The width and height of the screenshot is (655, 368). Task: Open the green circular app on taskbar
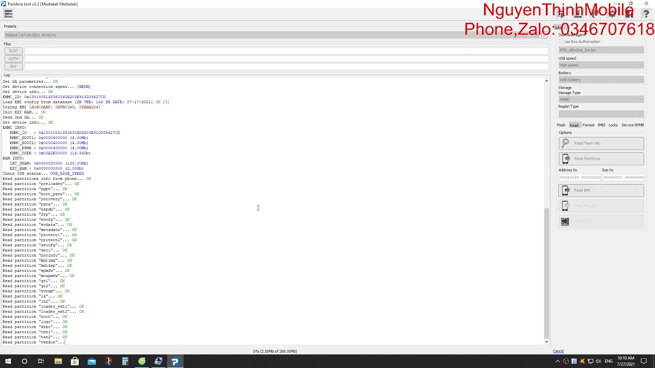pyautogui.click(x=142, y=361)
